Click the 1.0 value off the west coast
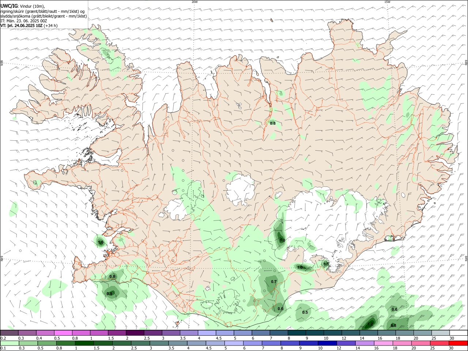Viewport: 468px width, 351px height. tap(101, 242)
